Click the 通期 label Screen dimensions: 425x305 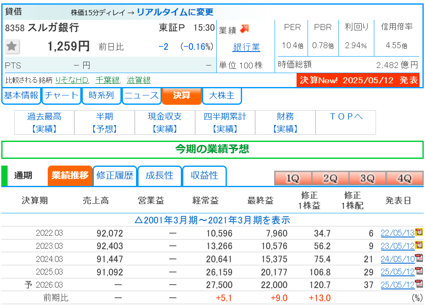pyautogui.click(x=23, y=175)
